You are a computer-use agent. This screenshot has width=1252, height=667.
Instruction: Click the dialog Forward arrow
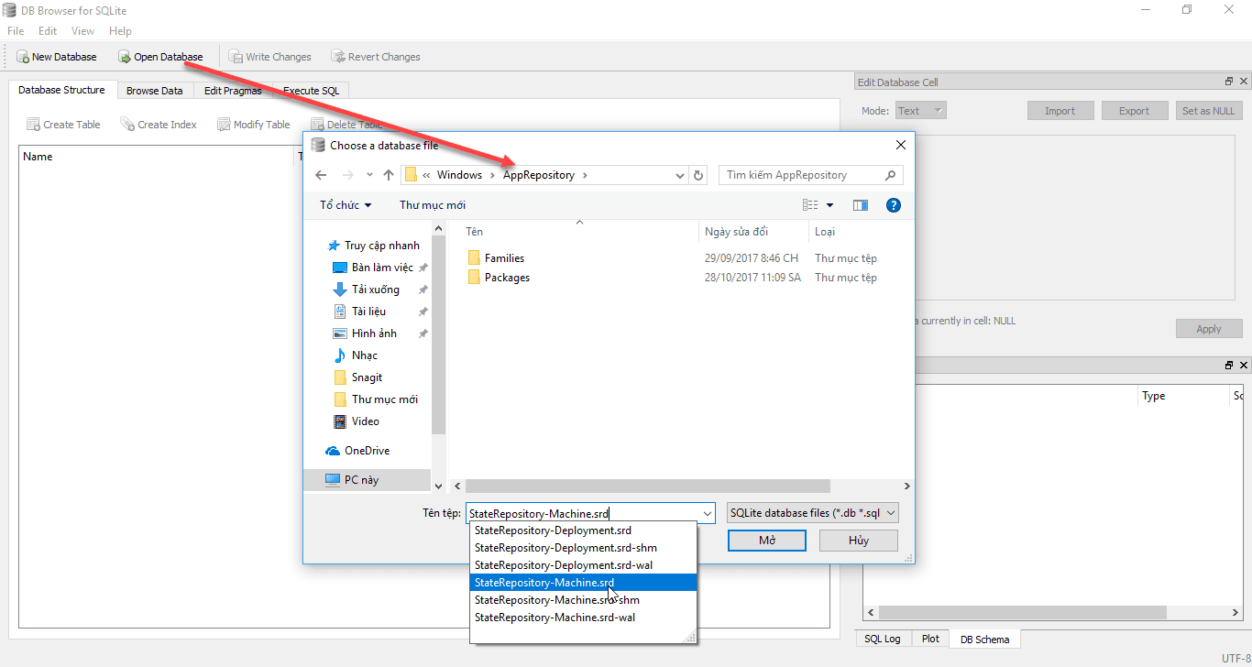click(348, 175)
